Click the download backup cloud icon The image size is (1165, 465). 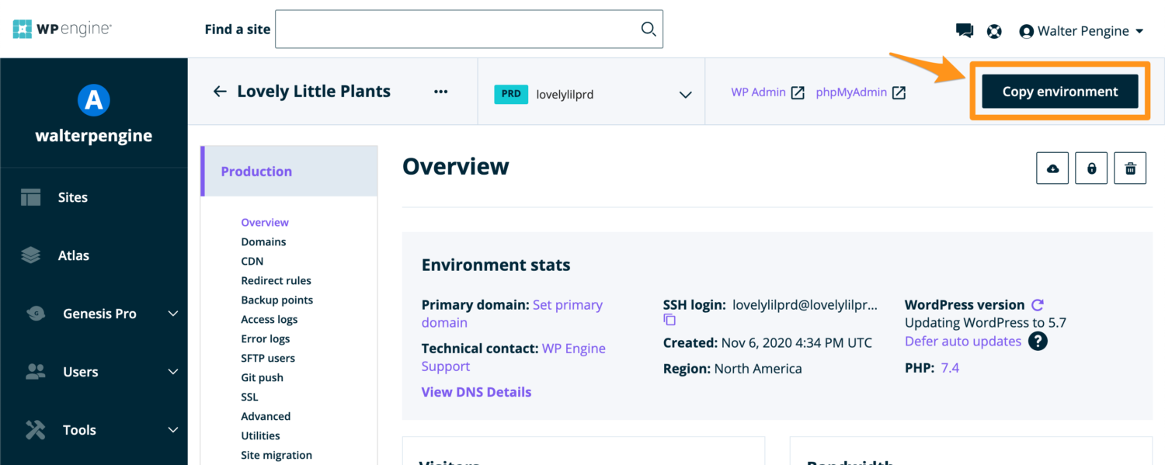click(1052, 168)
